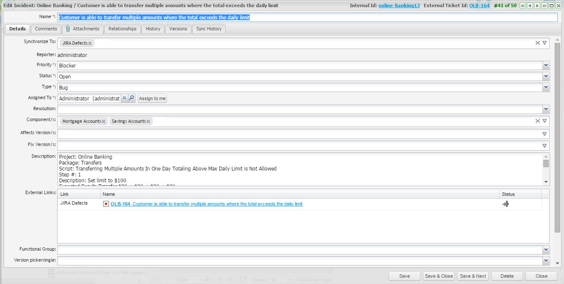Click the Assign to me button

152,98
